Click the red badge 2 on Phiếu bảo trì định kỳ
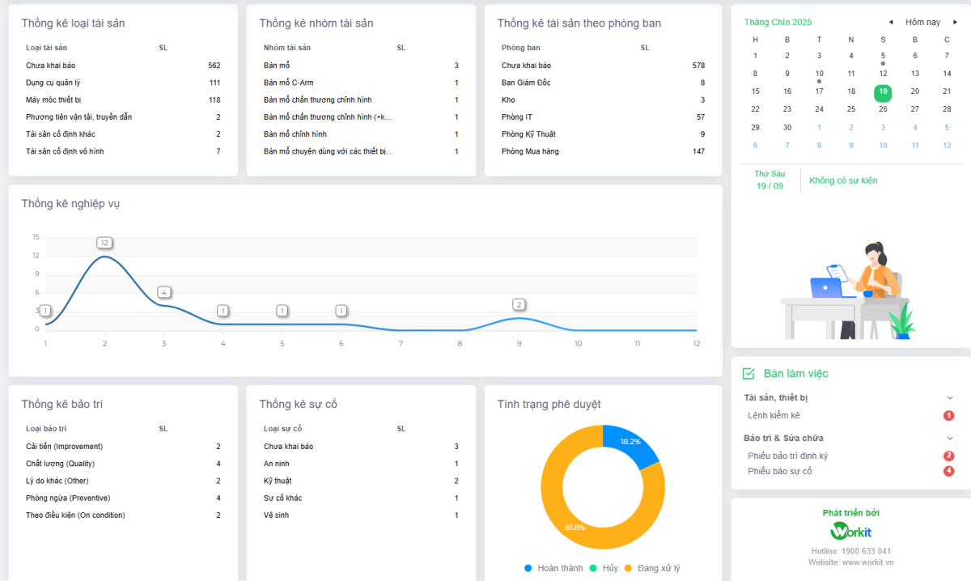The height and width of the screenshot is (581, 971). click(x=948, y=455)
